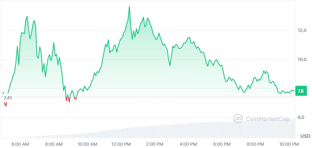Viewport: 312px width, 148px height.
Task: Click the 6.0 y-axis price label
Action: pos(301,117)
